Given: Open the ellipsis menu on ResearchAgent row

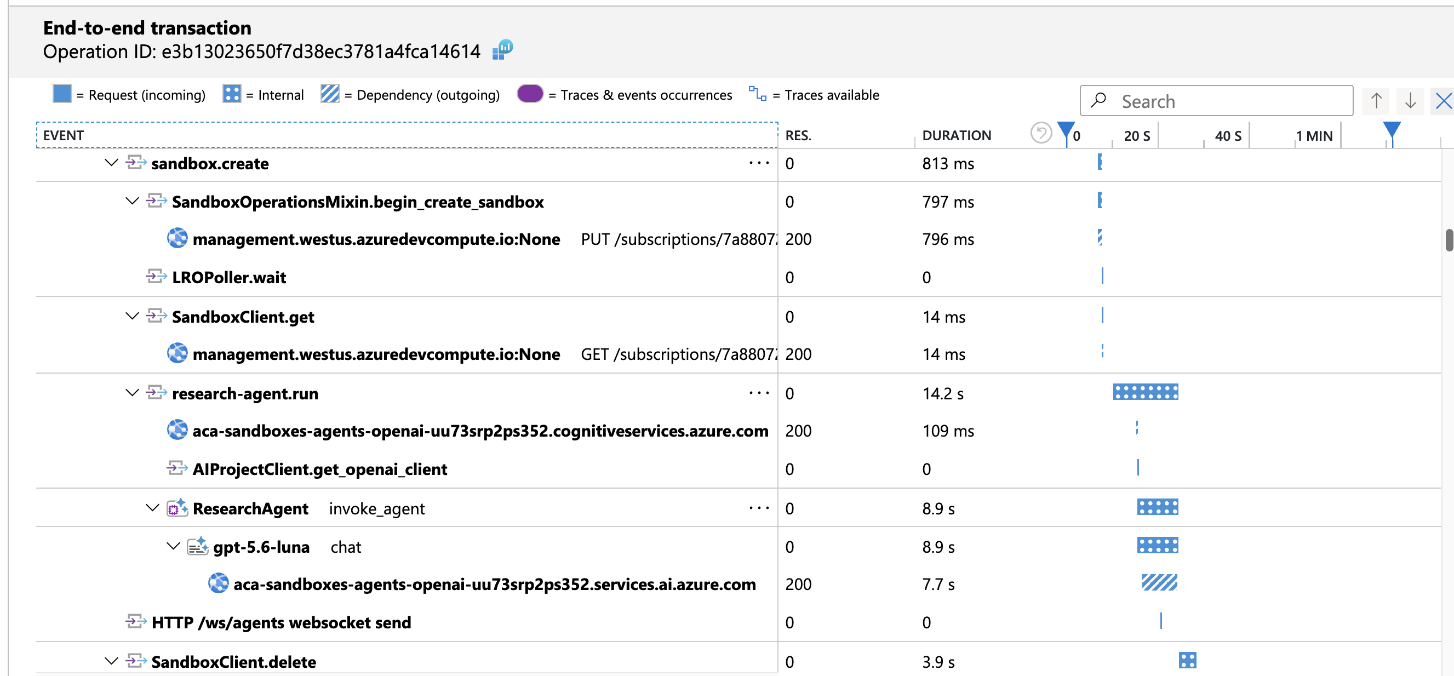Looking at the screenshot, I should click(759, 508).
